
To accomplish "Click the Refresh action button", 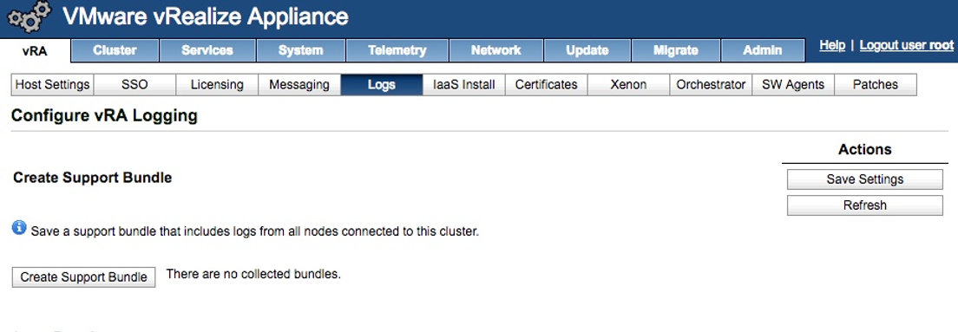I will click(864, 205).
